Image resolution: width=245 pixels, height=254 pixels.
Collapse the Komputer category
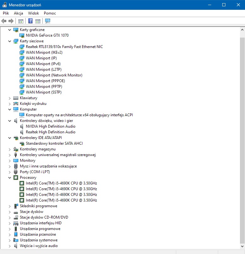(9, 110)
